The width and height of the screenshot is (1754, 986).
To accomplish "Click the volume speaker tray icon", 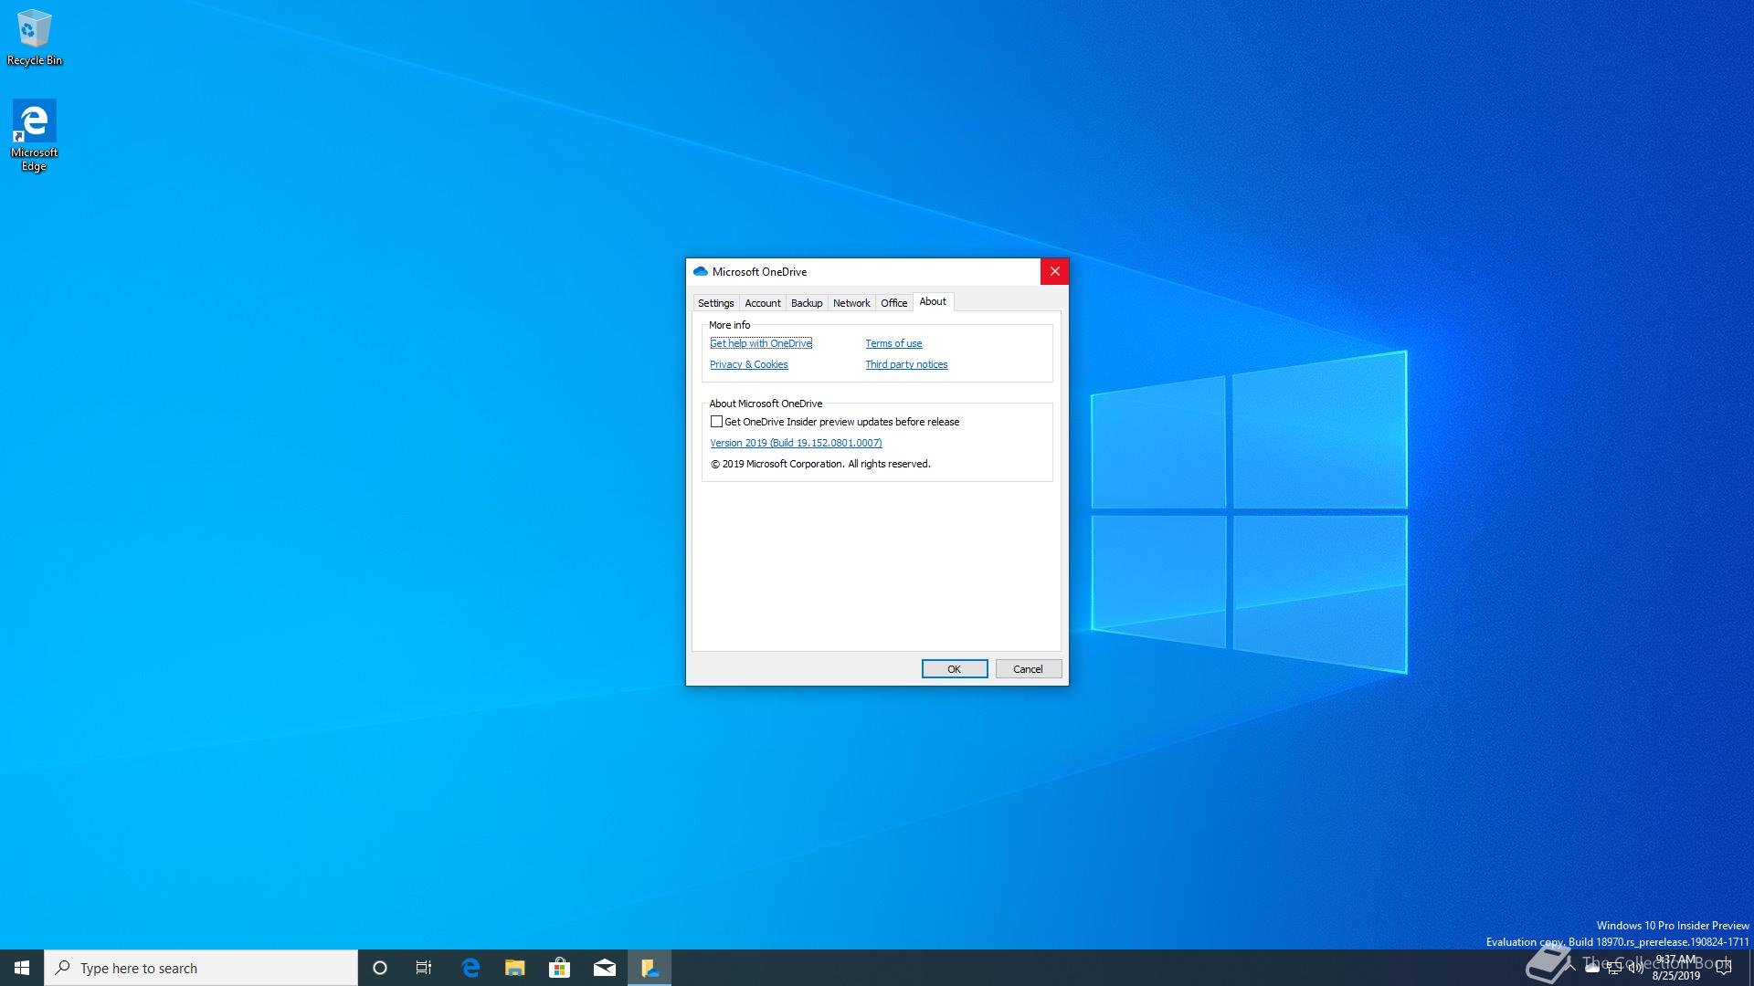I will (x=1636, y=968).
